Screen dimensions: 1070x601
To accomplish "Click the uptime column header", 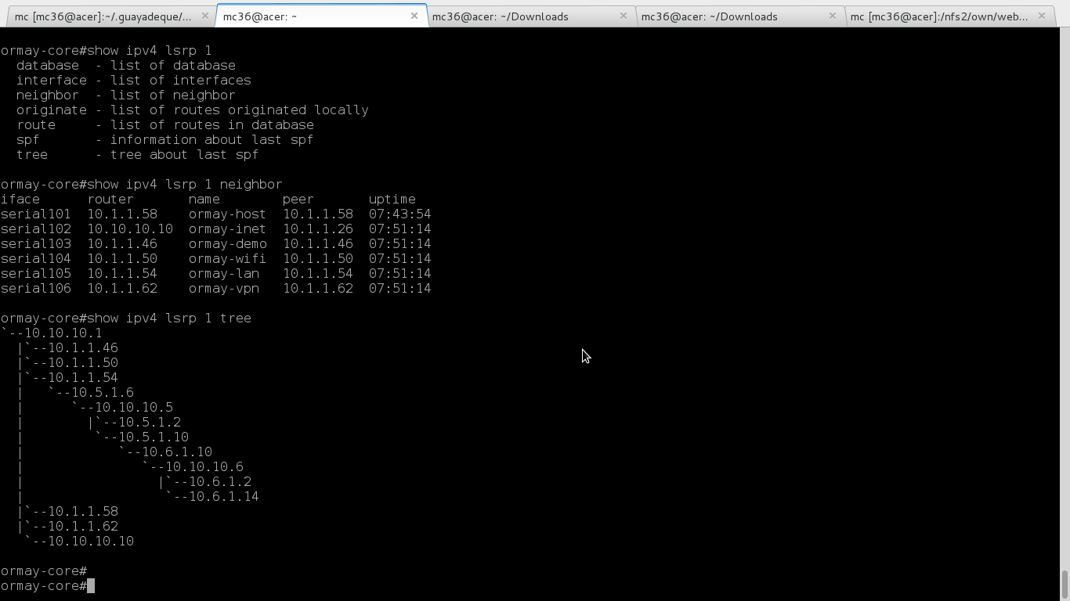I will (392, 200).
